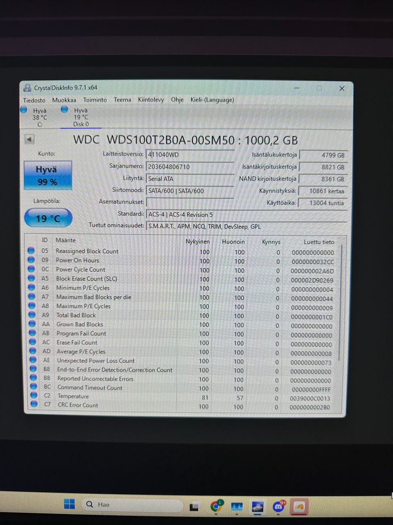Screen dimensions: 393x525
Task: Click the supported features S.M.A.R.T. field
Action: point(246,226)
